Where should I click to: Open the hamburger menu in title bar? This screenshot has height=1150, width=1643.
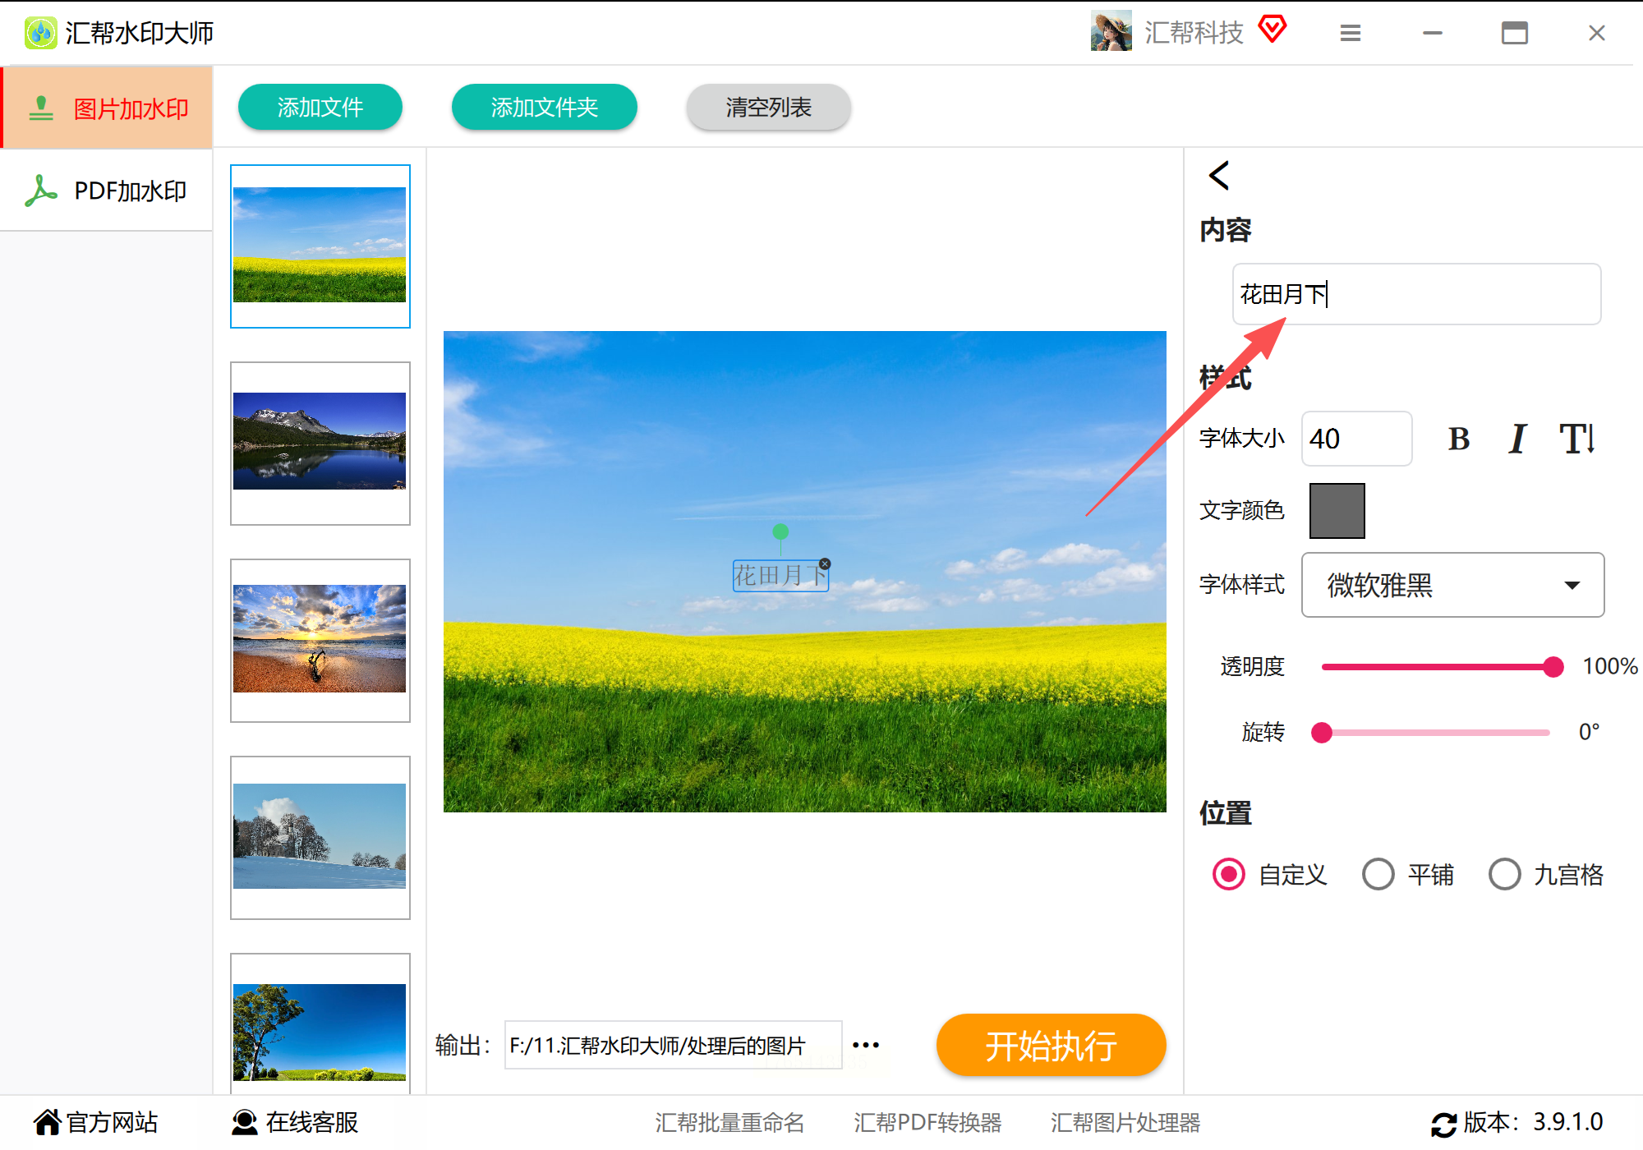pyautogui.click(x=1351, y=33)
